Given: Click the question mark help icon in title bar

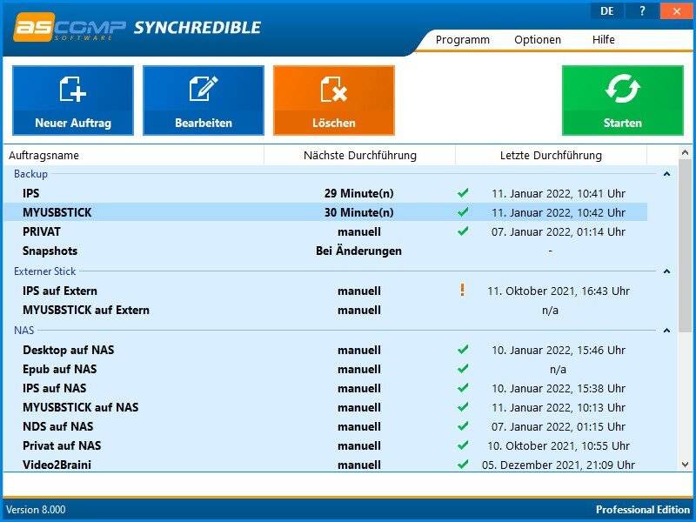Looking at the screenshot, I should pos(643,11).
